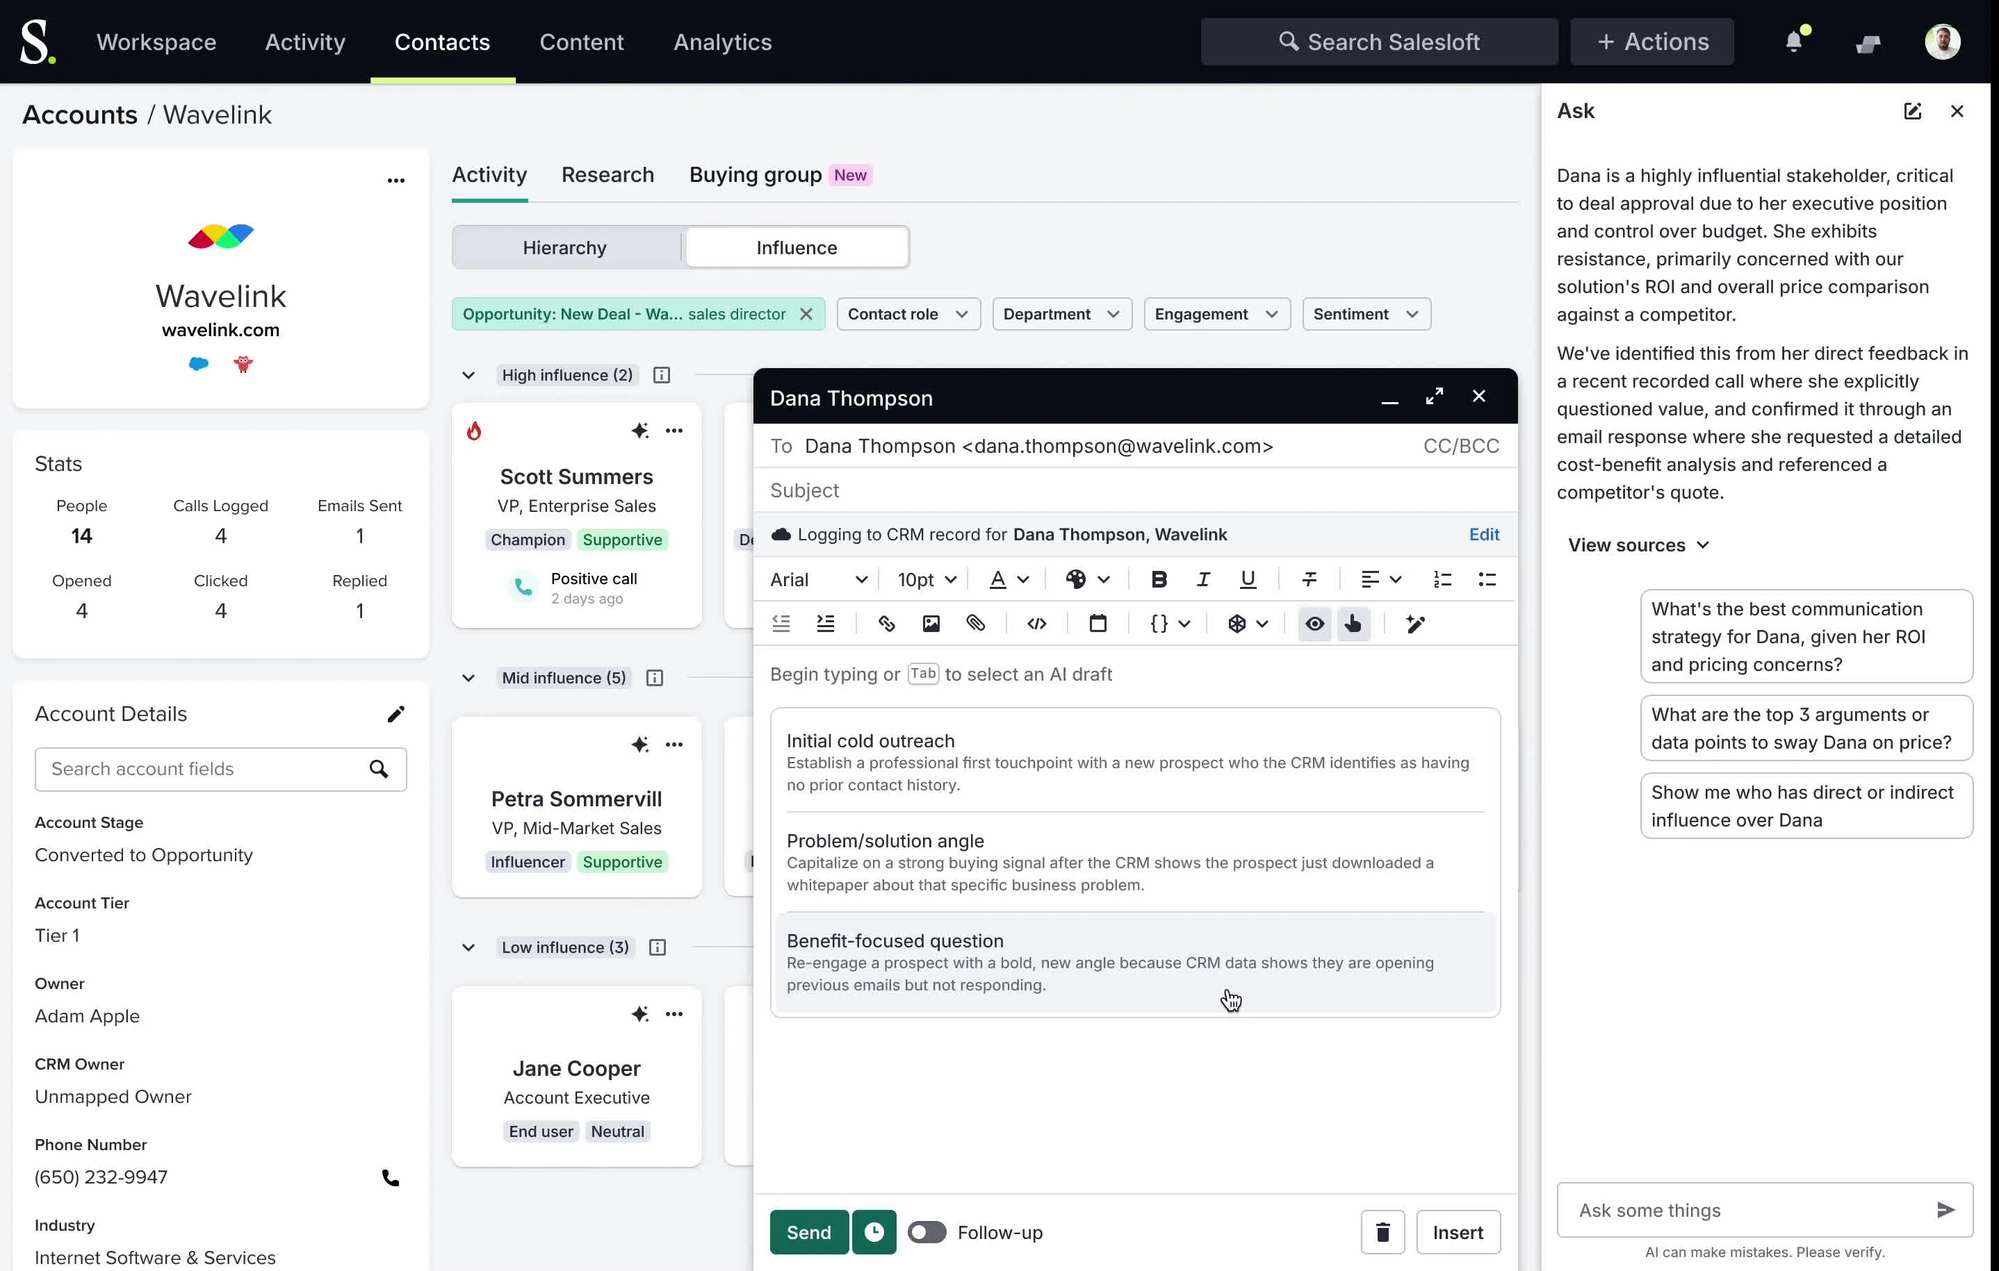This screenshot has width=1999, height=1271.
Task: Open the notifications bell
Action: pos(1794,42)
